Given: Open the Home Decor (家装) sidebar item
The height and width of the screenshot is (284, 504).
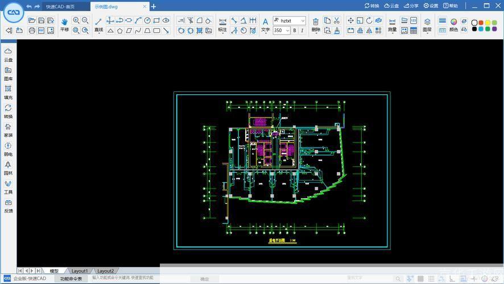Looking at the screenshot, I should (x=8, y=130).
